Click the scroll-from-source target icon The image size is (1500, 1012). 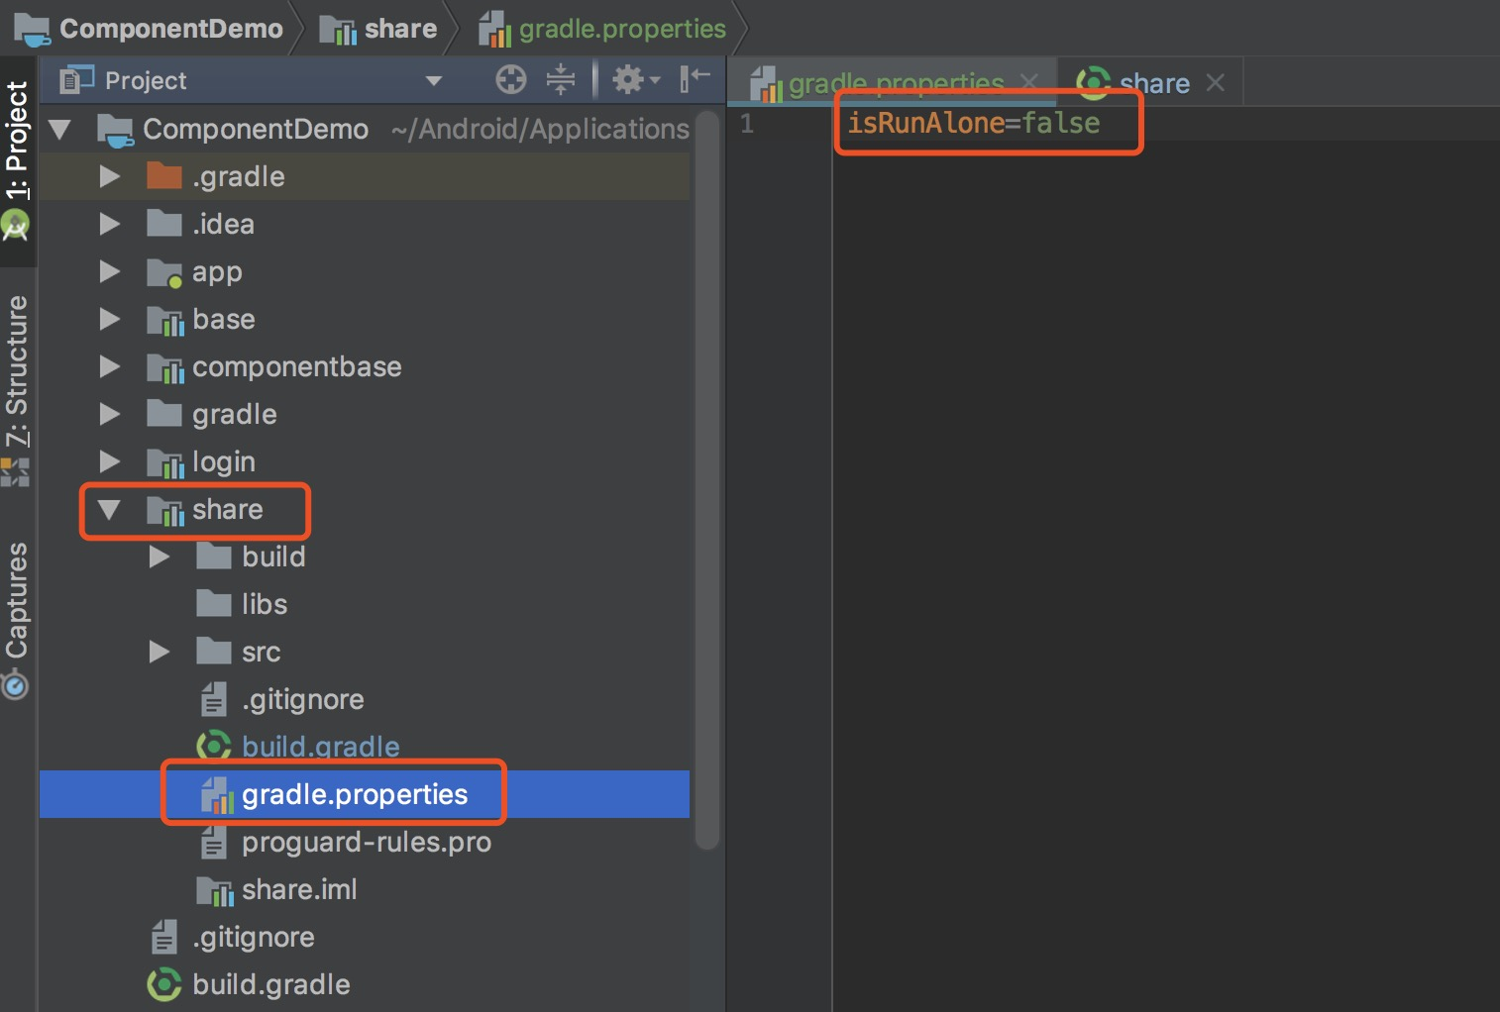(511, 79)
